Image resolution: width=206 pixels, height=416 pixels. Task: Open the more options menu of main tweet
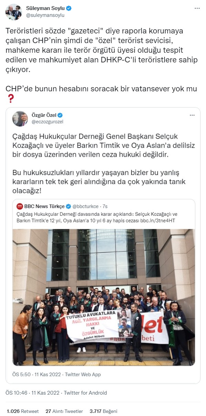tap(196, 9)
